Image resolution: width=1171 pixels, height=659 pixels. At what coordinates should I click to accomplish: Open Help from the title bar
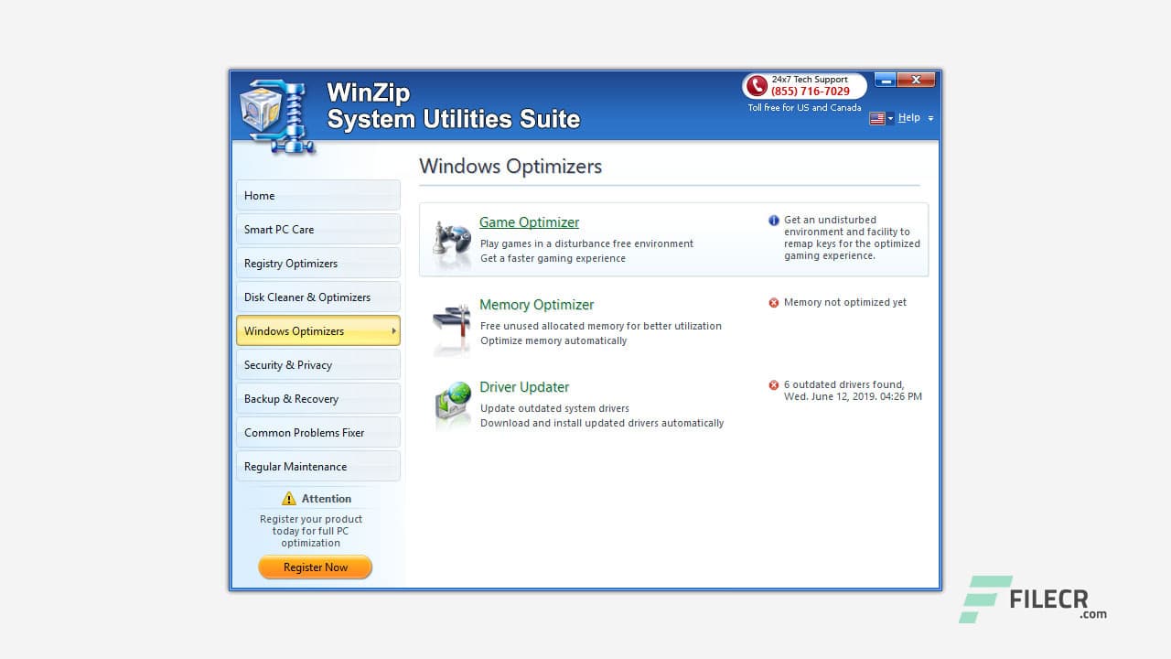pyautogui.click(x=909, y=117)
